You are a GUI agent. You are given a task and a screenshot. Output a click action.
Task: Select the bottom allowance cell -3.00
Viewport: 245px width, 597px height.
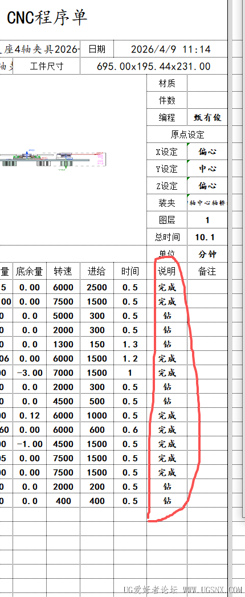click(30, 373)
